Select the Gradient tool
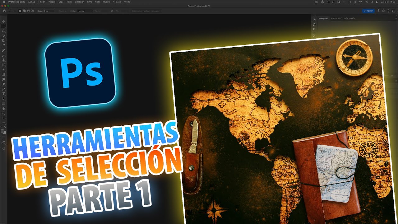This screenshot has width=398, height=224. click(x=4, y=74)
